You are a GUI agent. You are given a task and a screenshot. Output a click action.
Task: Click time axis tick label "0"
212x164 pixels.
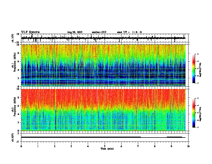[x=21, y=146]
